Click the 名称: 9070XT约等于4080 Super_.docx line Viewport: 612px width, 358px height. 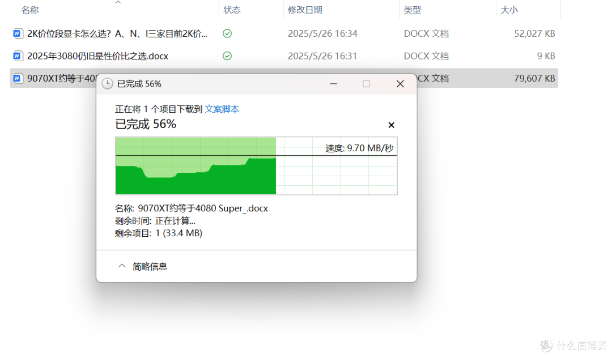pos(192,208)
